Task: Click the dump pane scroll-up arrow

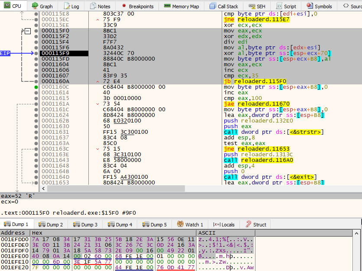Action: [x=357, y=233]
